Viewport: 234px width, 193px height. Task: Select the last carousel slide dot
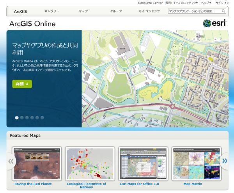(x=42, y=117)
